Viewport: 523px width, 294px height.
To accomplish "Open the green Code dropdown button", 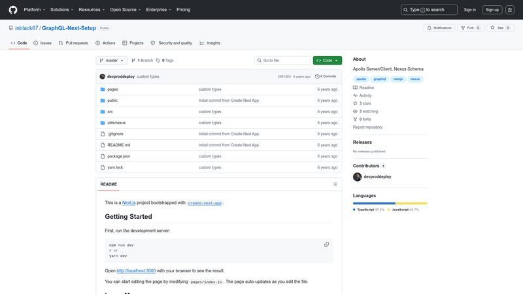I will [x=328, y=60].
